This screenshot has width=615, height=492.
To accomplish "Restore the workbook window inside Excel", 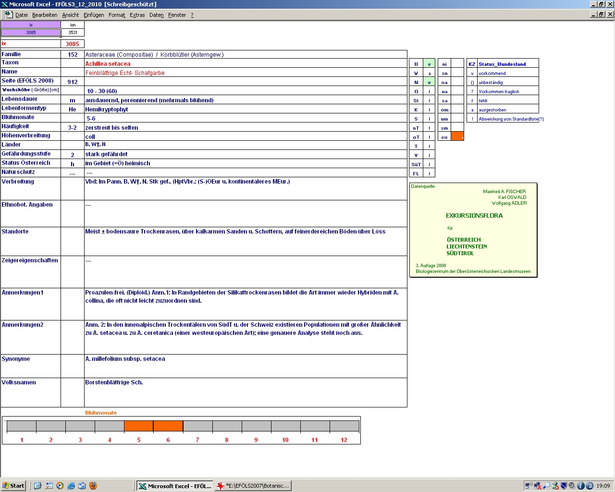I will (601, 14).
